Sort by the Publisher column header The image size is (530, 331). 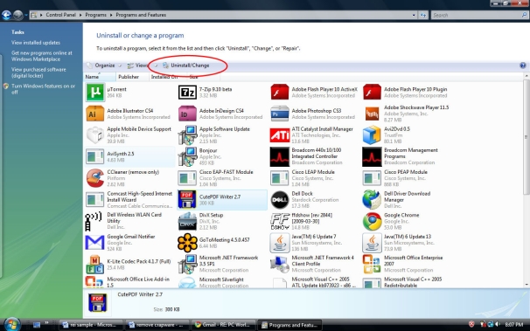point(132,77)
